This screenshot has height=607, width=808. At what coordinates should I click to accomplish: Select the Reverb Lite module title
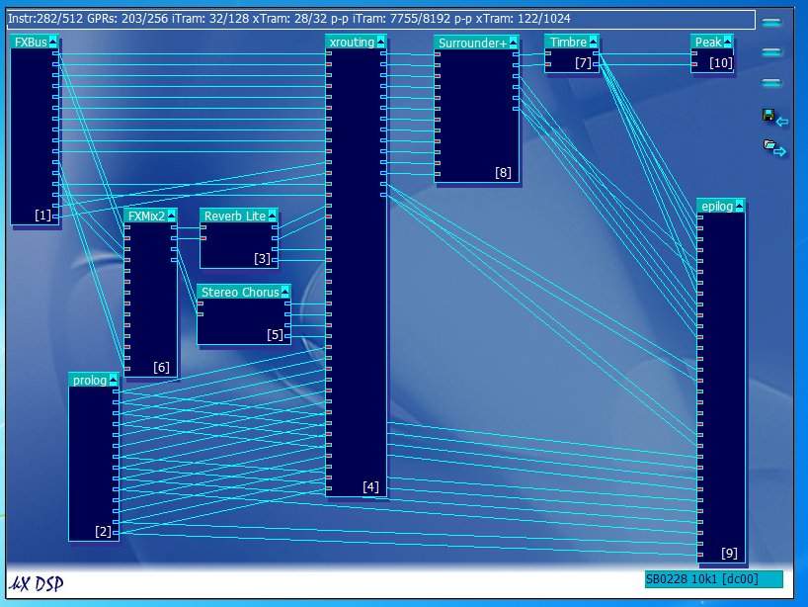235,216
